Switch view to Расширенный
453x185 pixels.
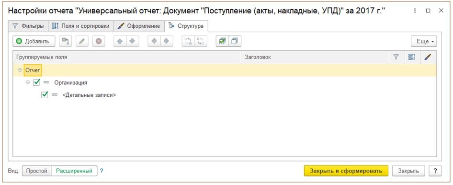[74, 171]
